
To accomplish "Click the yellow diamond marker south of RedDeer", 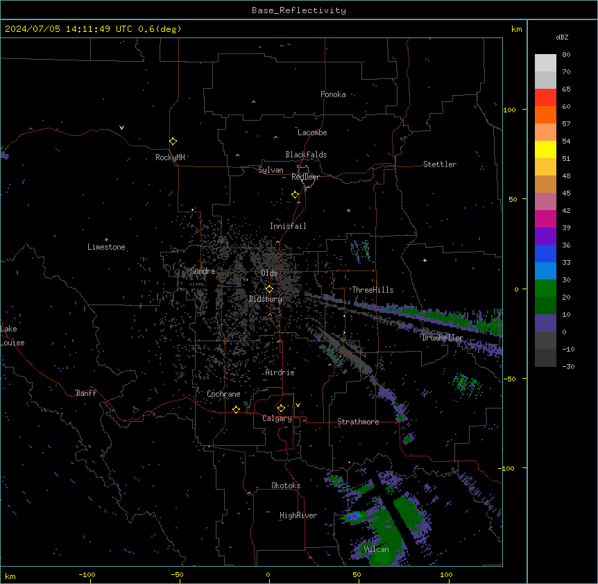I will tap(296, 195).
